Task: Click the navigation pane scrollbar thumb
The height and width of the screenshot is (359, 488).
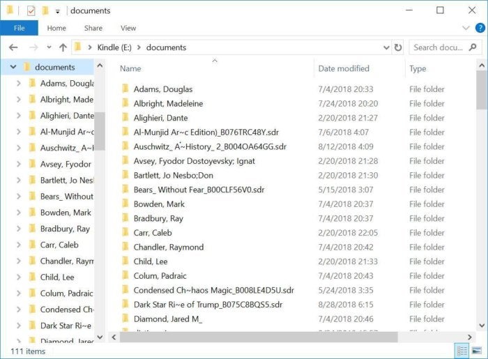Action: (x=100, y=131)
